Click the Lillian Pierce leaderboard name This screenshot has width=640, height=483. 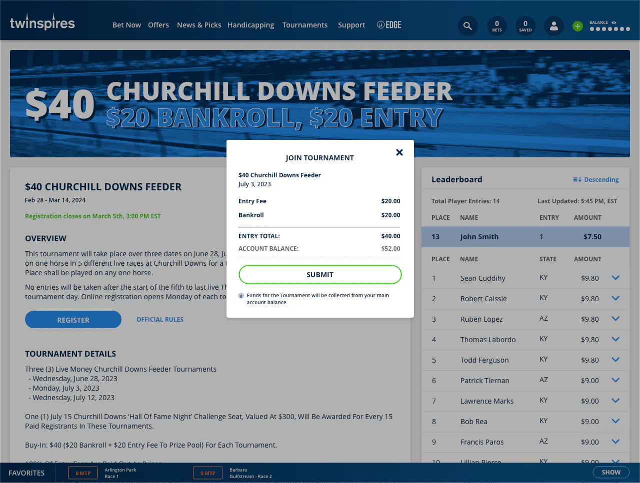pos(480,462)
